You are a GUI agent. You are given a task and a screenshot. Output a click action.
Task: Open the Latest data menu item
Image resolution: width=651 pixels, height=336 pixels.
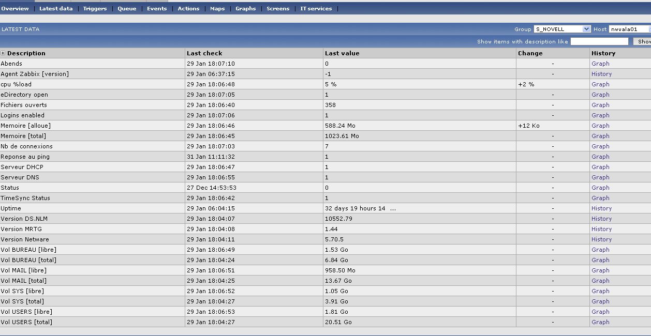coord(56,8)
